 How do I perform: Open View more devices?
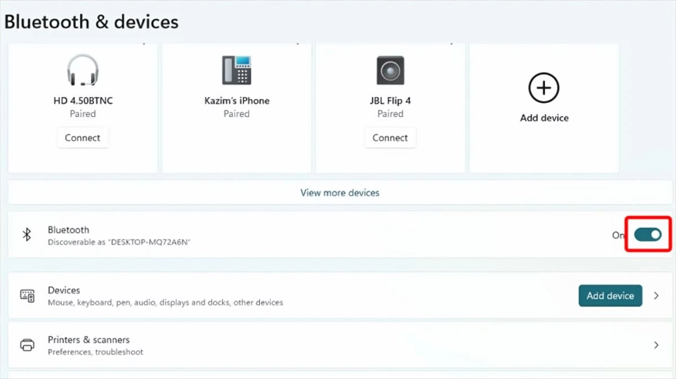pyautogui.click(x=340, y=193)
